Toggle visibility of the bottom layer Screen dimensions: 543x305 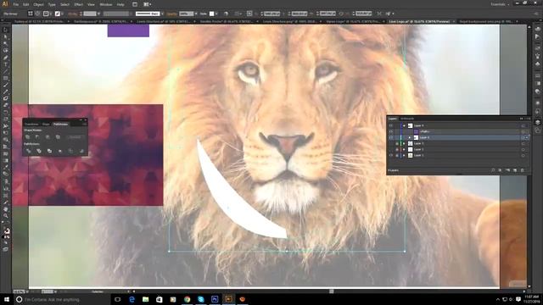coord(391,155)
